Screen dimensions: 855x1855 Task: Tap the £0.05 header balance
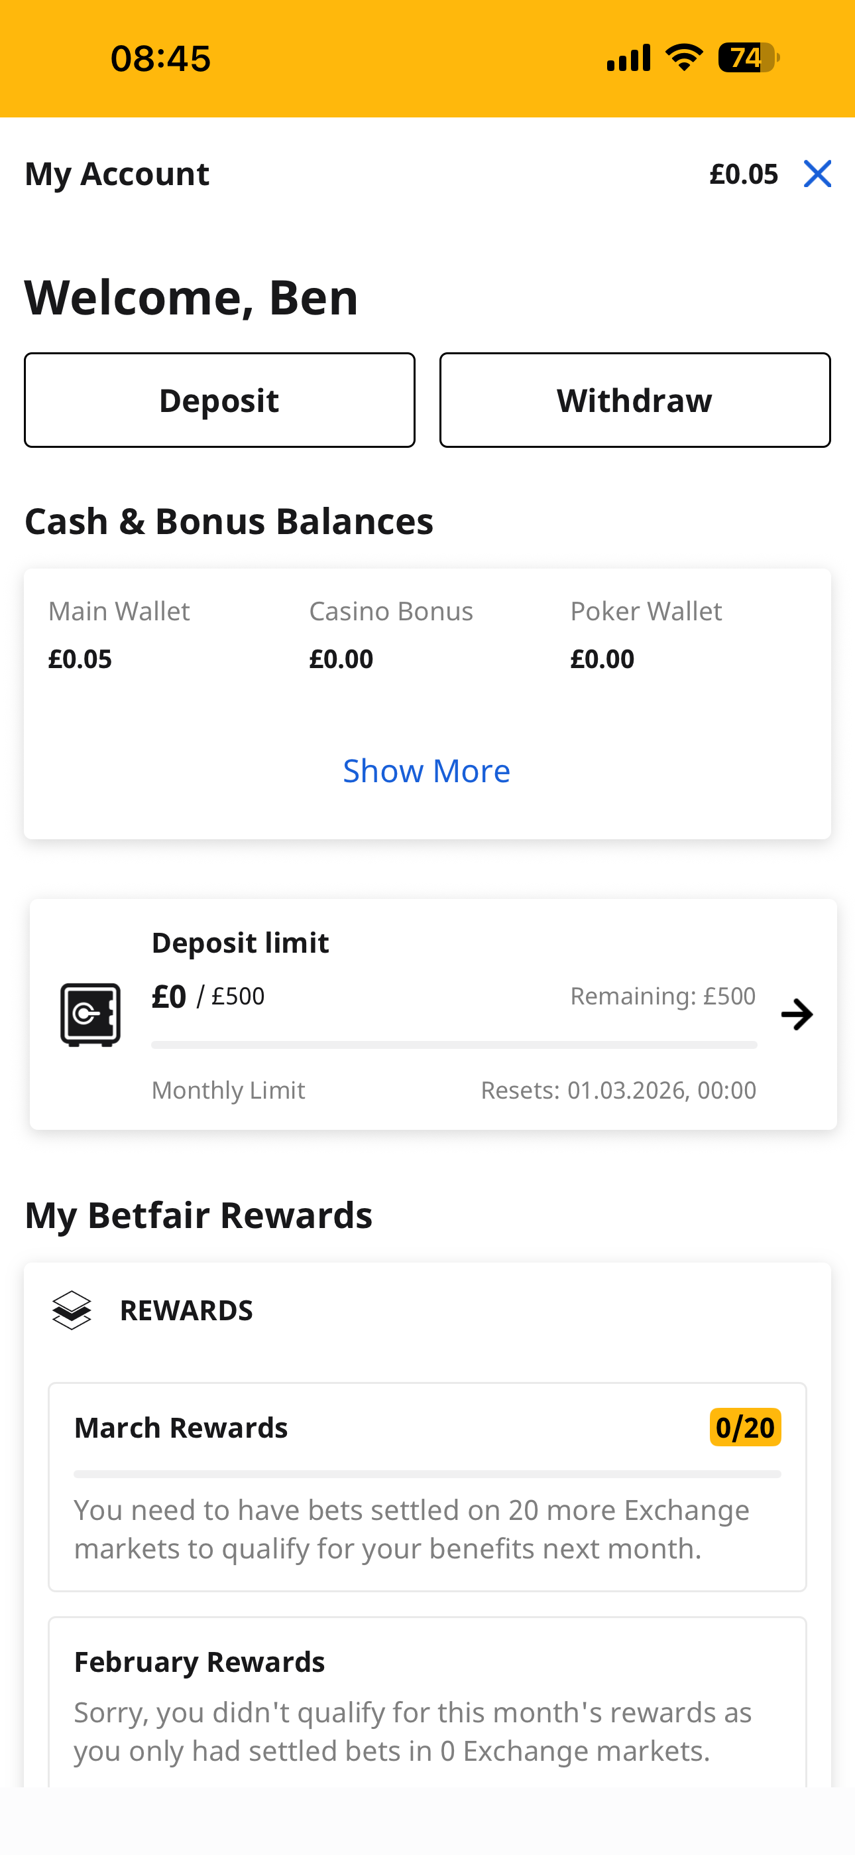coord(744,174)
